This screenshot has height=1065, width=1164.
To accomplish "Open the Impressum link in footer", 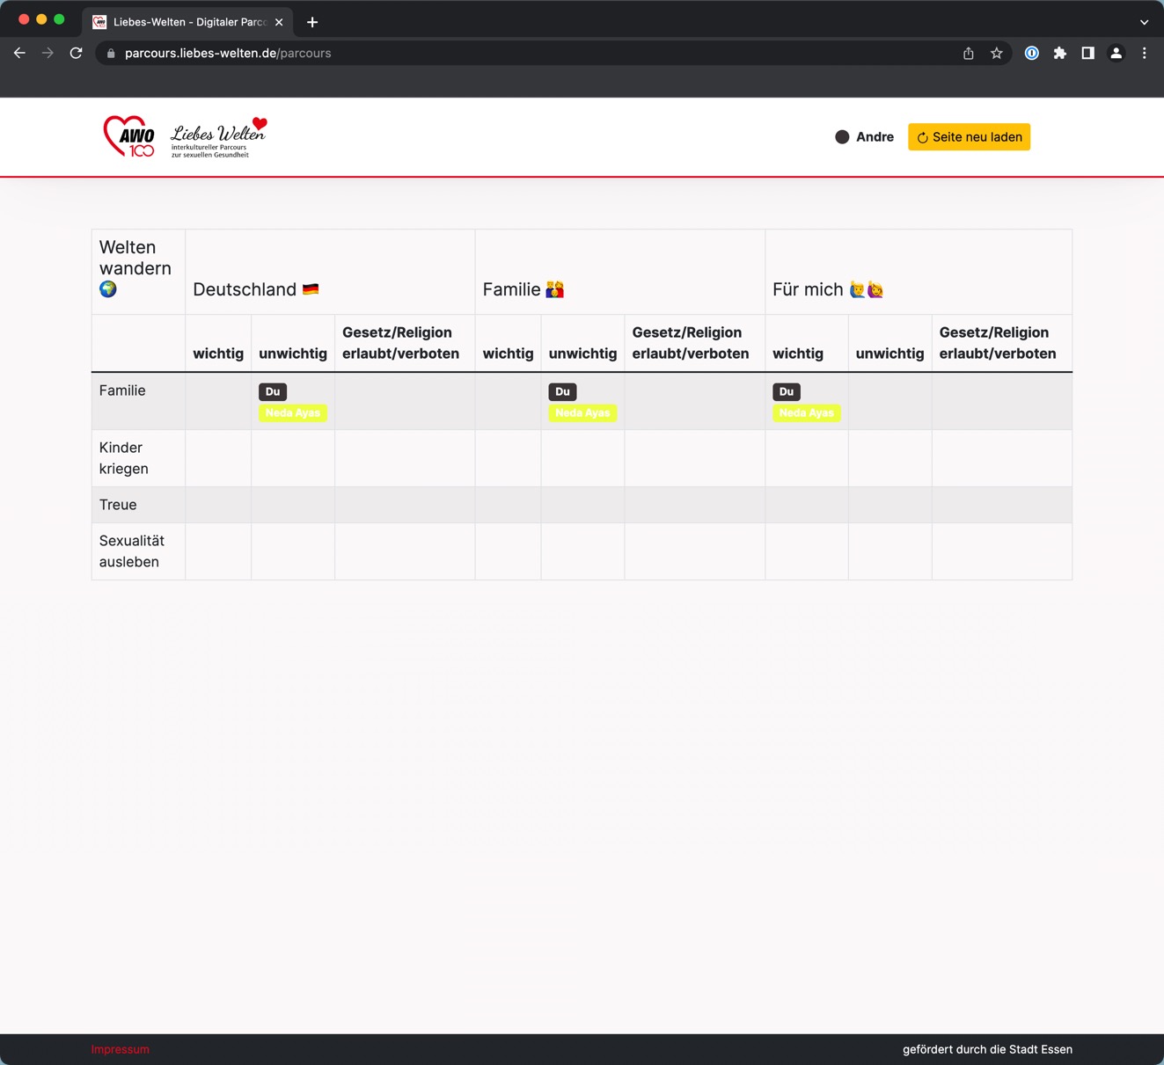I will tap(121, 1049).
